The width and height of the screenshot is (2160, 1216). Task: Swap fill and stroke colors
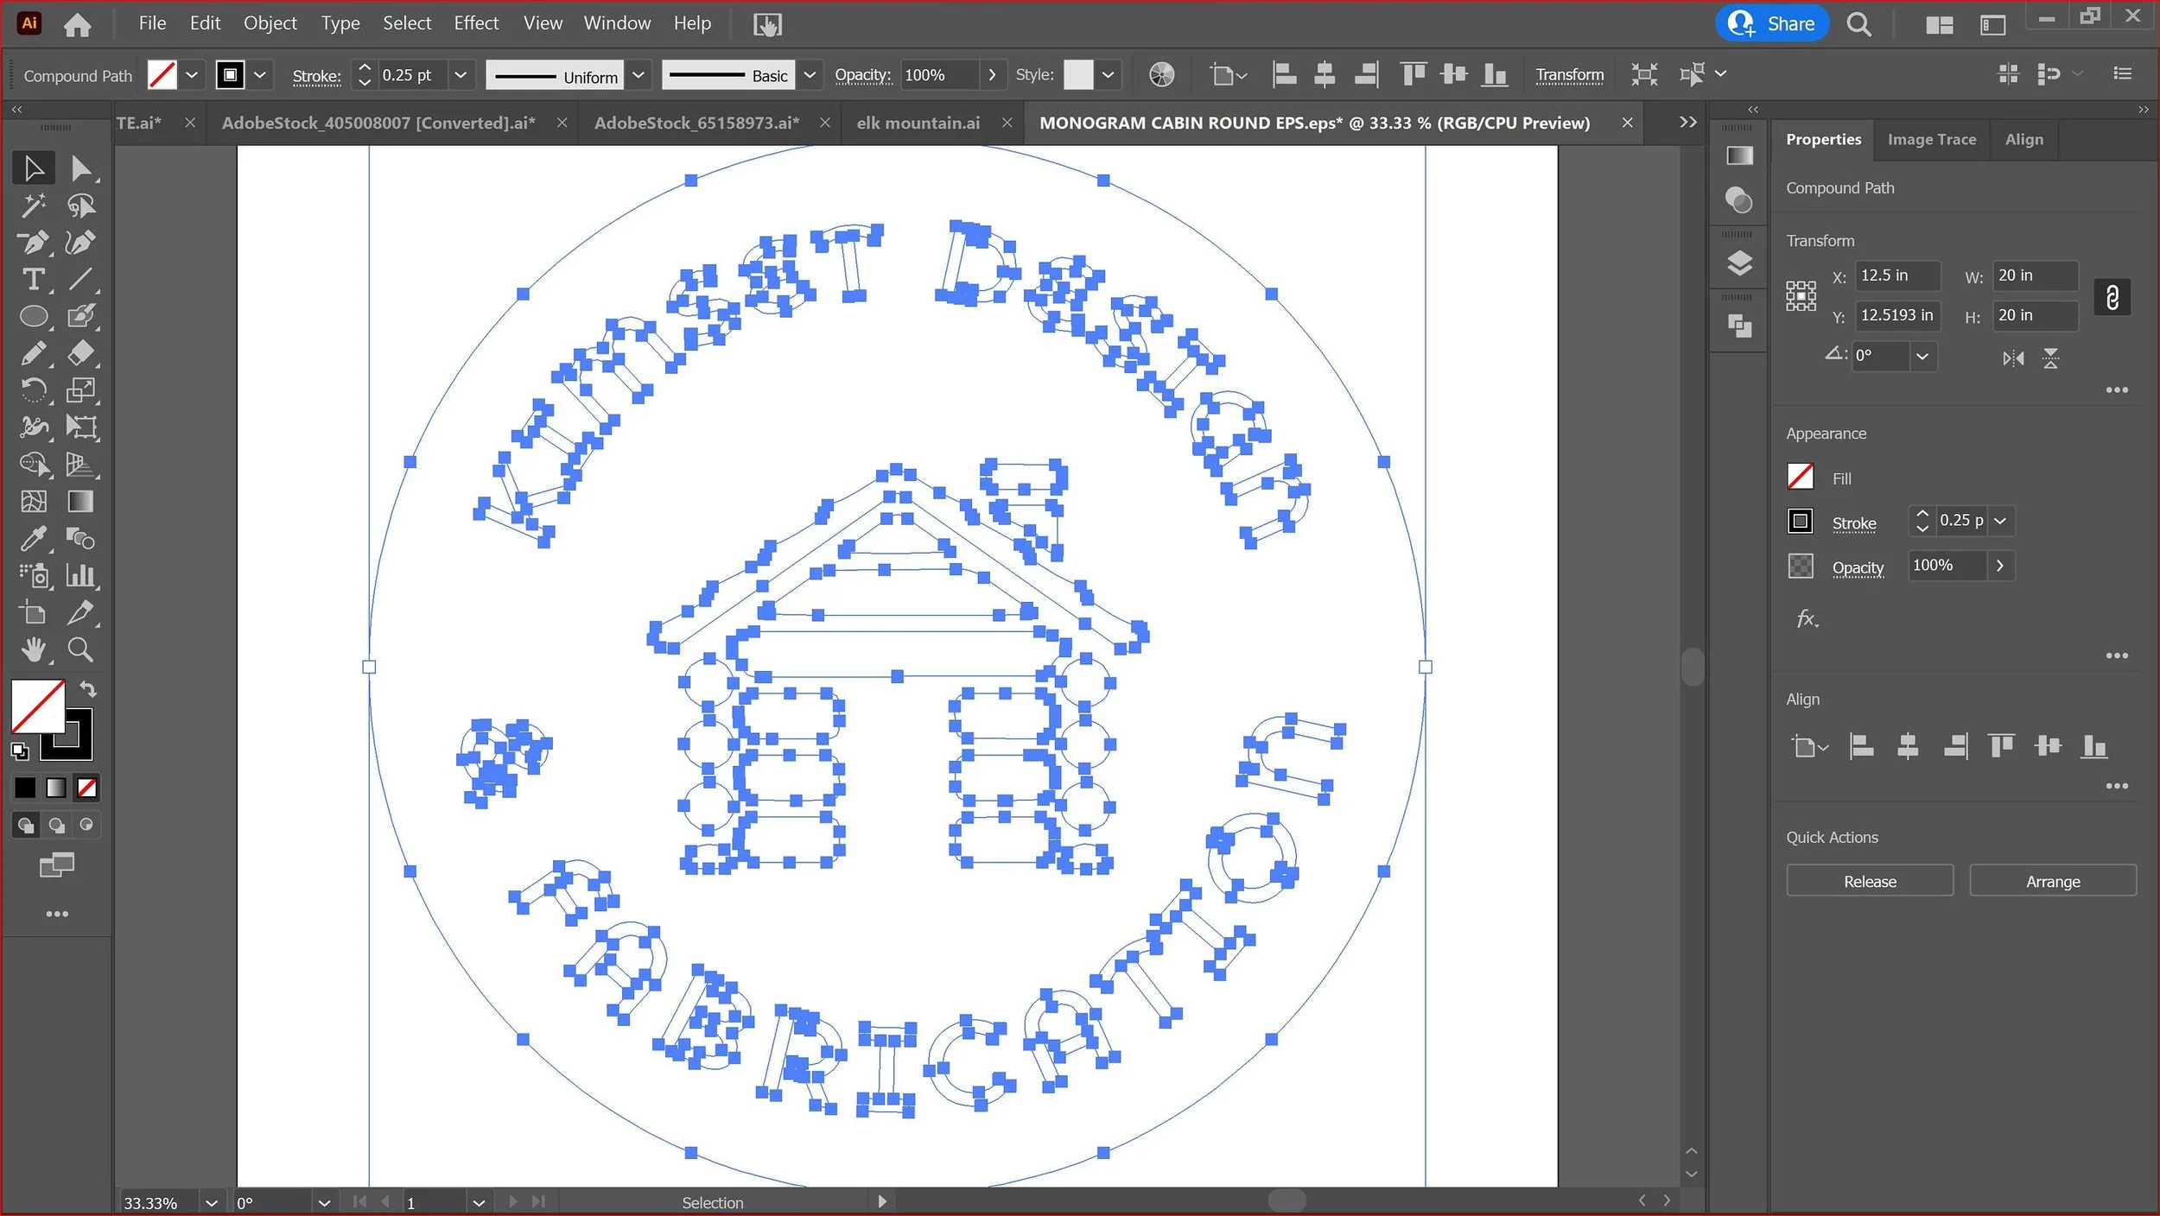(x=88, y=689)
